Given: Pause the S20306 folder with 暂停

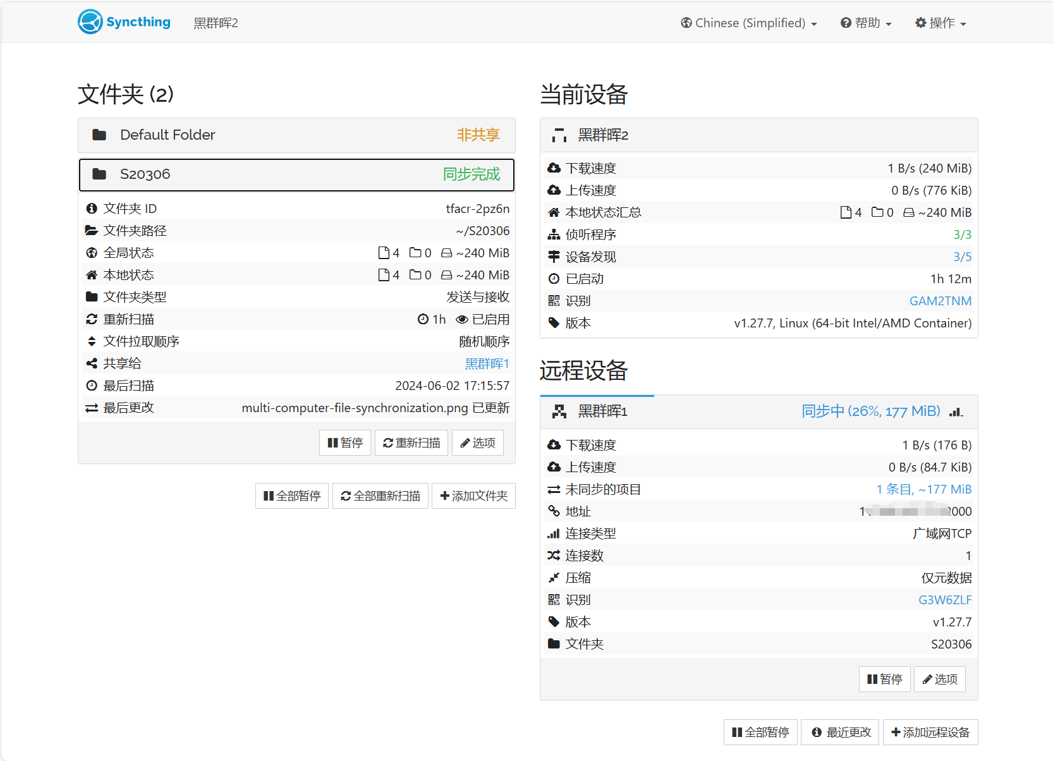Looking at the screenshot, I should tap(345, 443).
